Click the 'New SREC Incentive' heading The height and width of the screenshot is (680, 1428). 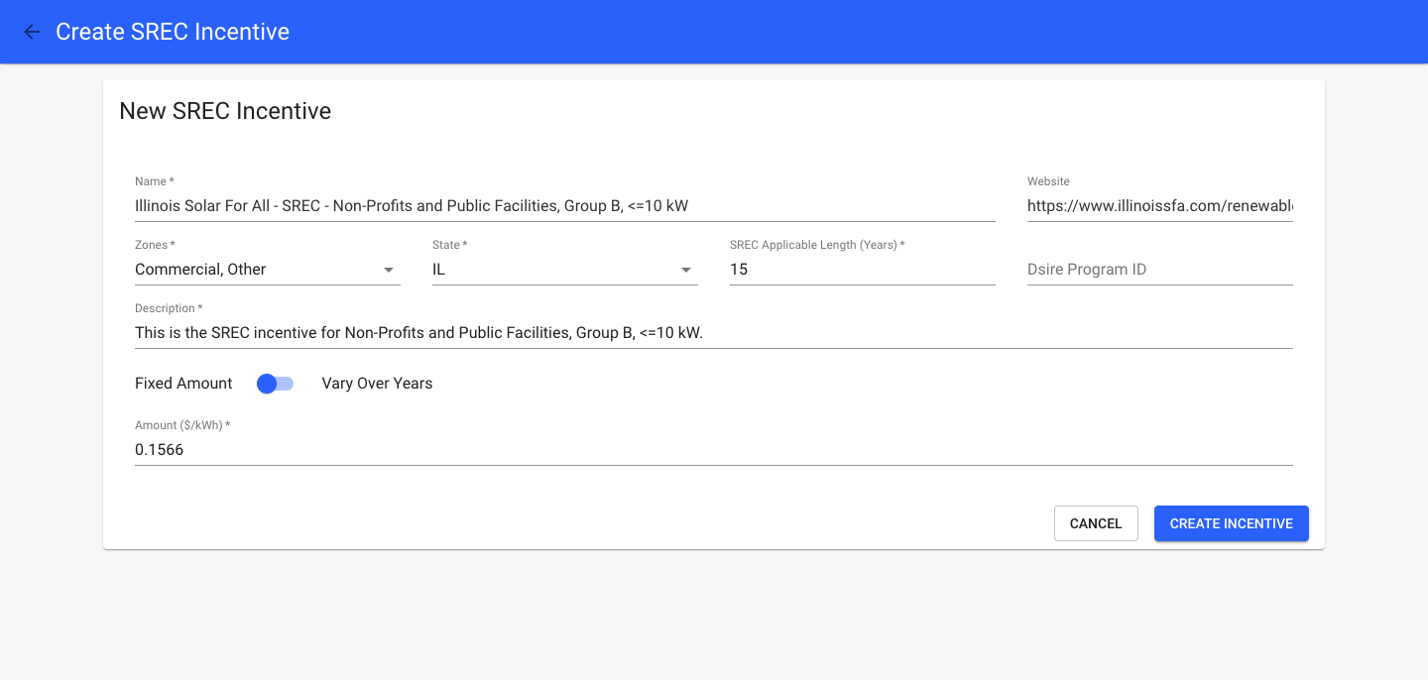click(x=225, y=111)
